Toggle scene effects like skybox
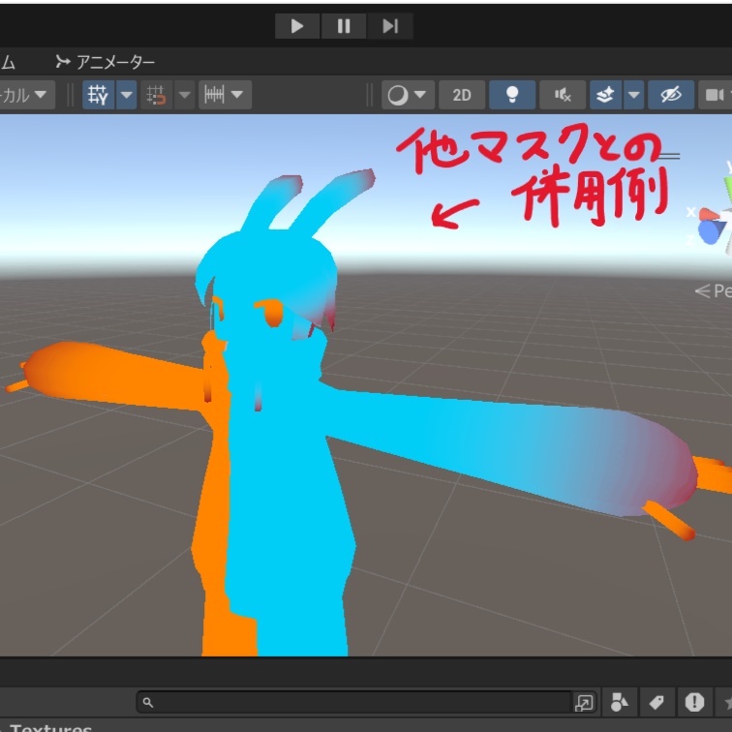The image size is (732, 732). [605, 95]
